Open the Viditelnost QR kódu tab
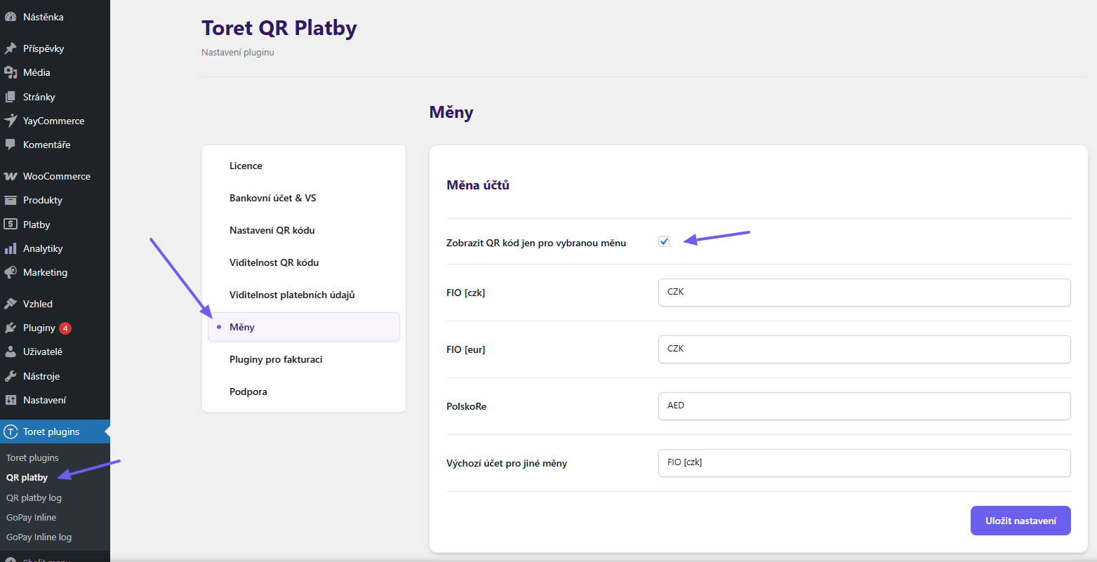The height and width of the screenshot is (562, 1097). [274, 262]
